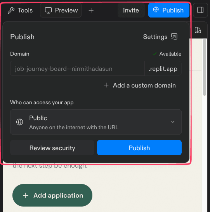Click the globe icon in top Publish button
The width and height of the screenshot is (210, 212).
156,10
